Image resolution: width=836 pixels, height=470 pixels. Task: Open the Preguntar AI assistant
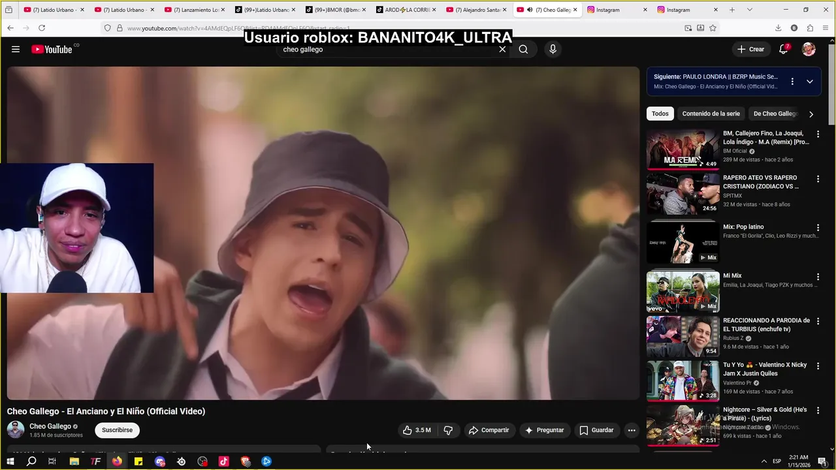[x=544, y=430]
